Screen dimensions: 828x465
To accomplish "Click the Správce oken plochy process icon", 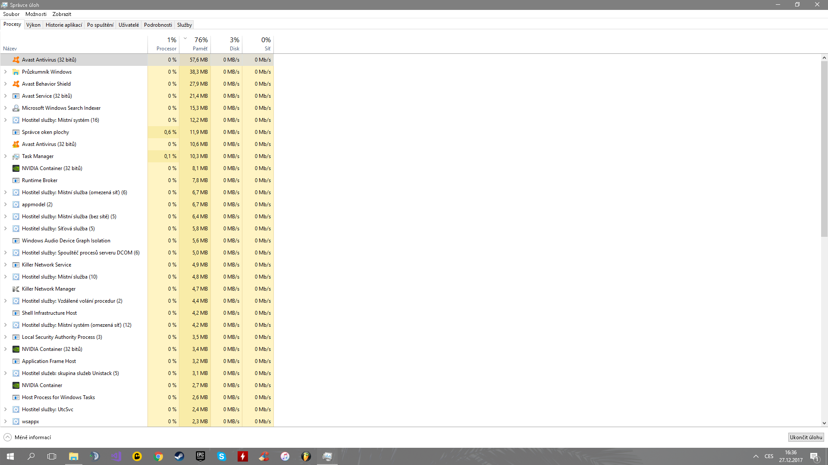I will coord(16,132).
